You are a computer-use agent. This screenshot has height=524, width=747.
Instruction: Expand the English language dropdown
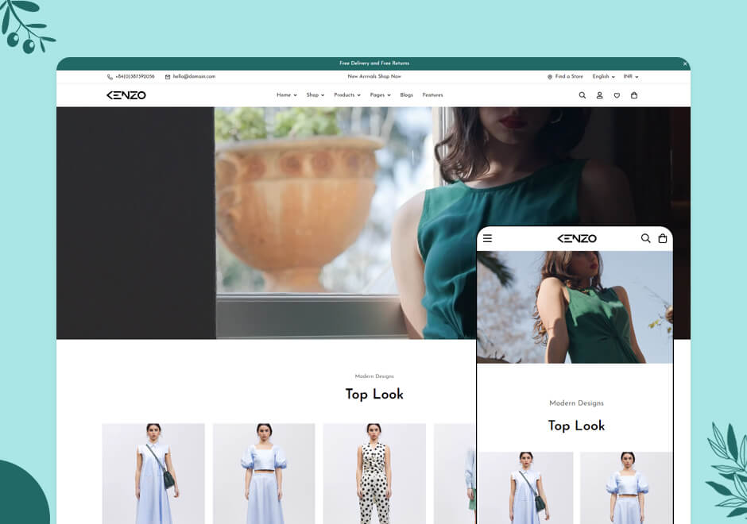click(x=604, y=77)
